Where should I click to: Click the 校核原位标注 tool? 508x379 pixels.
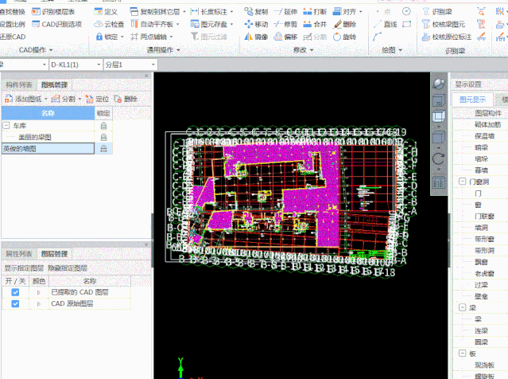tap(447, 37)
